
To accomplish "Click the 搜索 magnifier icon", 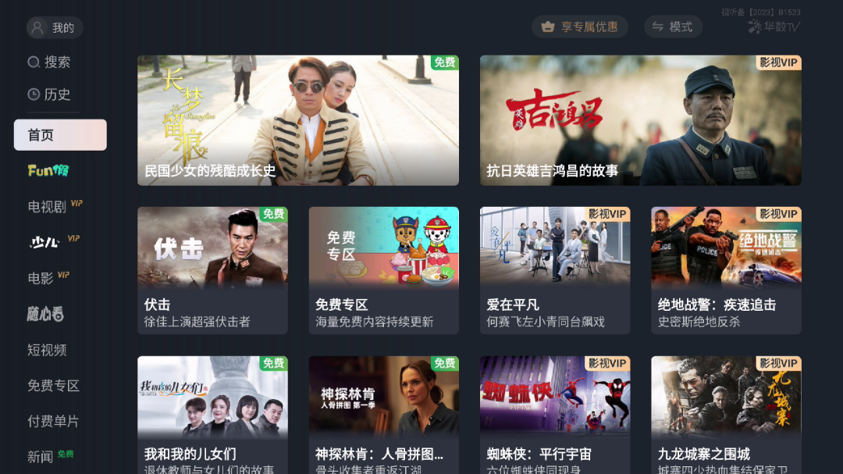I will (34, 62).
